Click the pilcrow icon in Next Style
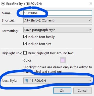This screenshot has width=94, height=96. [x=27, y=80]
